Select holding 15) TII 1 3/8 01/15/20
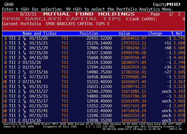The image size is (187, 134). (93, 106)
